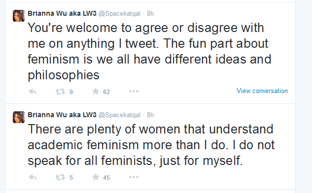Screen dimensions: 312x193
Task: Favorite the tweet with 62 stars
Action: 96,92
